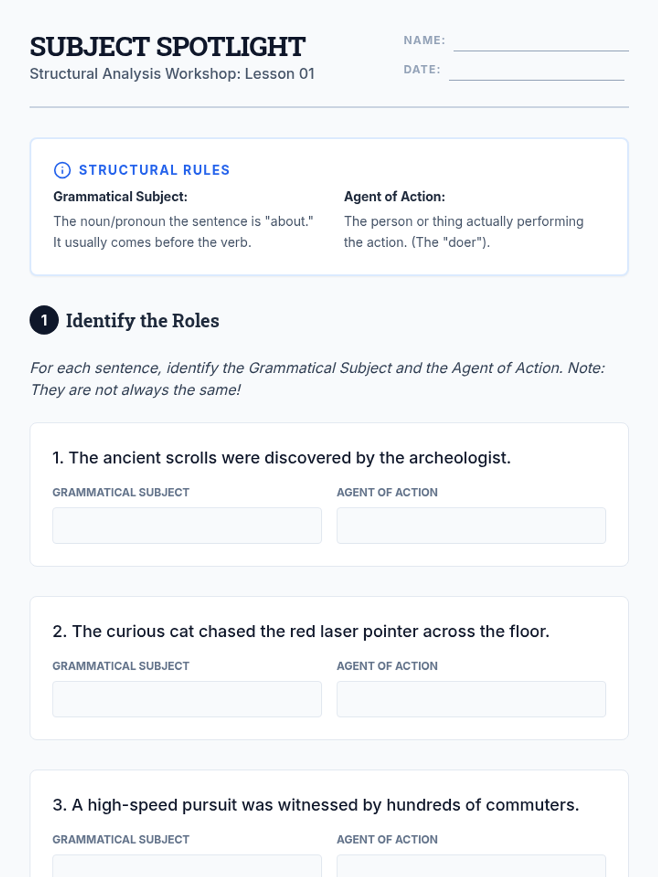Click the info icon beside Structural Rules
Image resolution: width=658 pixels, height=877 pixels.
(x=62, y=170)
